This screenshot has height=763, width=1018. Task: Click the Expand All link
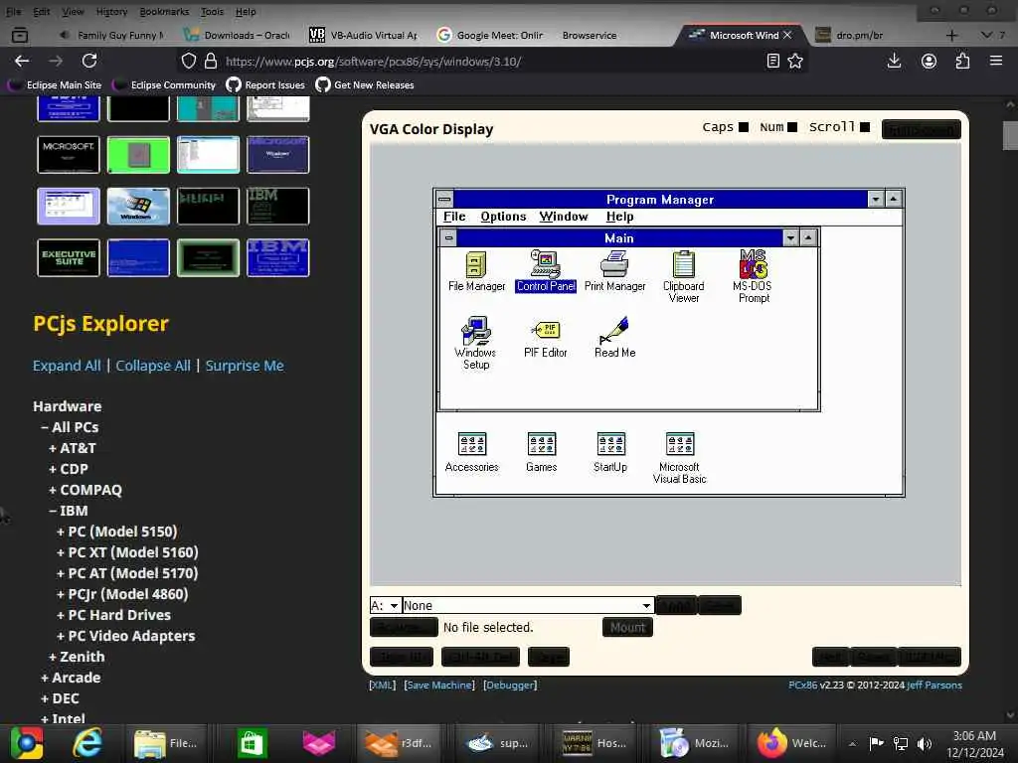(x=67, y=366)
